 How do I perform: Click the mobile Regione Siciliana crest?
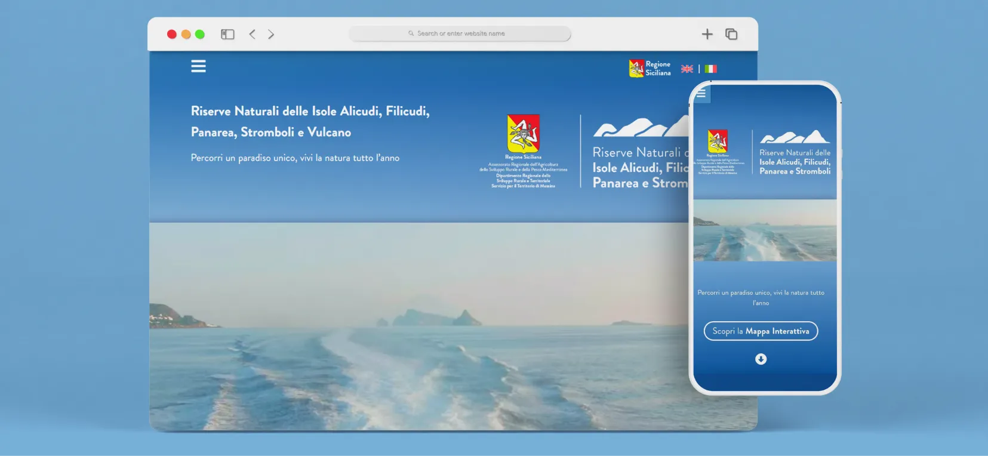(x=718, y=141)
